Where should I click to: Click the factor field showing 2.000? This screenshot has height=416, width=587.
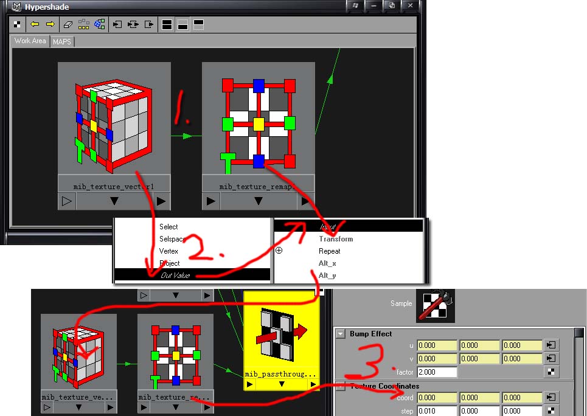(437, 372)
